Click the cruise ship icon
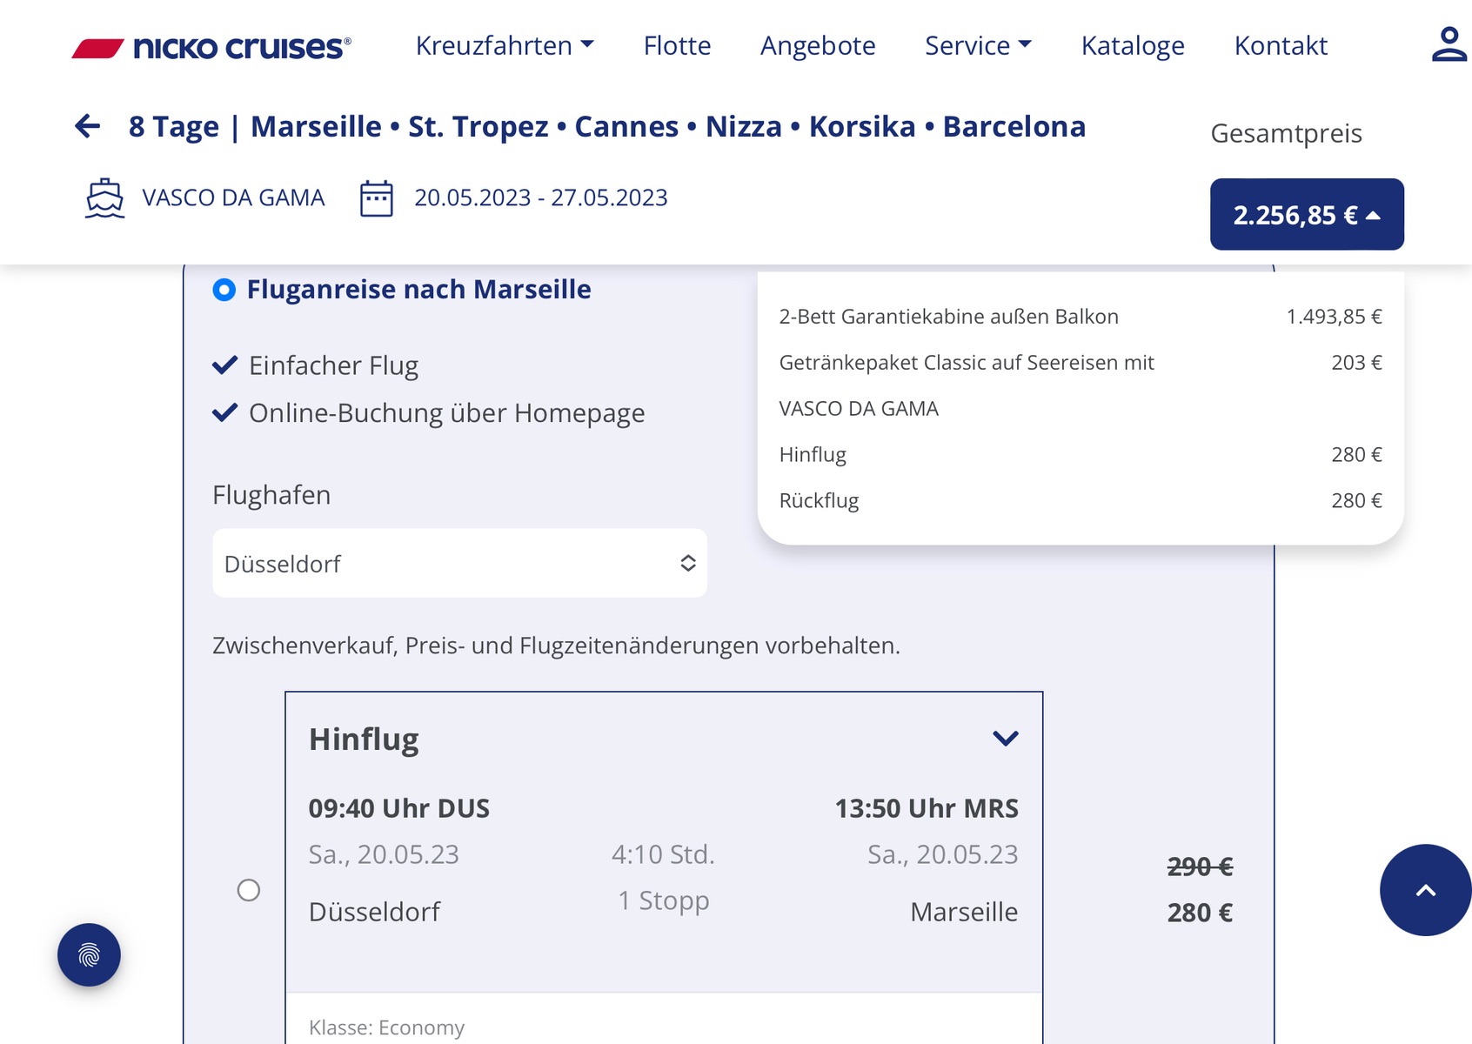This screenshot has height=1044, width=1472. pyautogui.click(x=104, y=198)
